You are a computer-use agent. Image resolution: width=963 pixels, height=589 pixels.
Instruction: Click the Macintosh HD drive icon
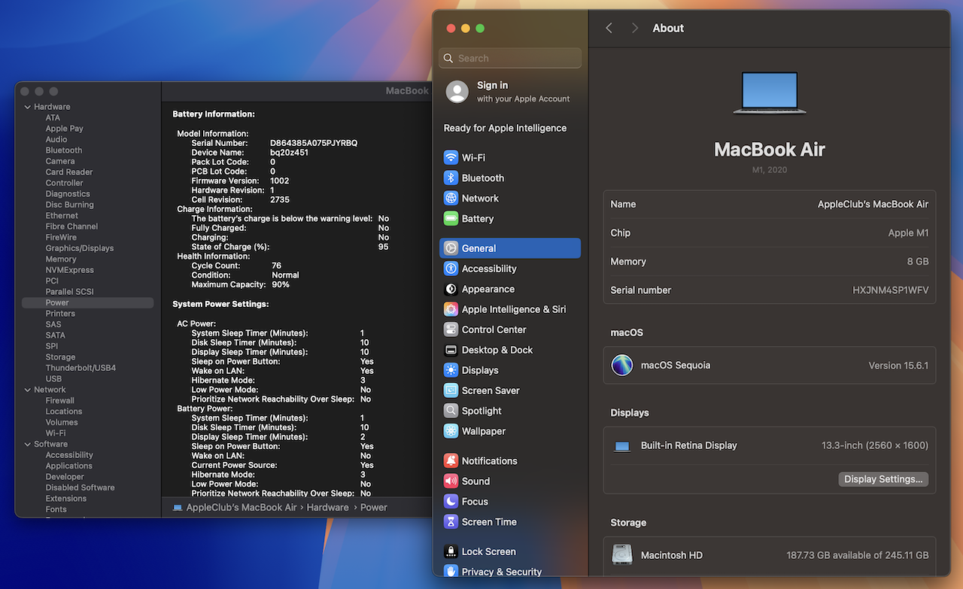622,555
